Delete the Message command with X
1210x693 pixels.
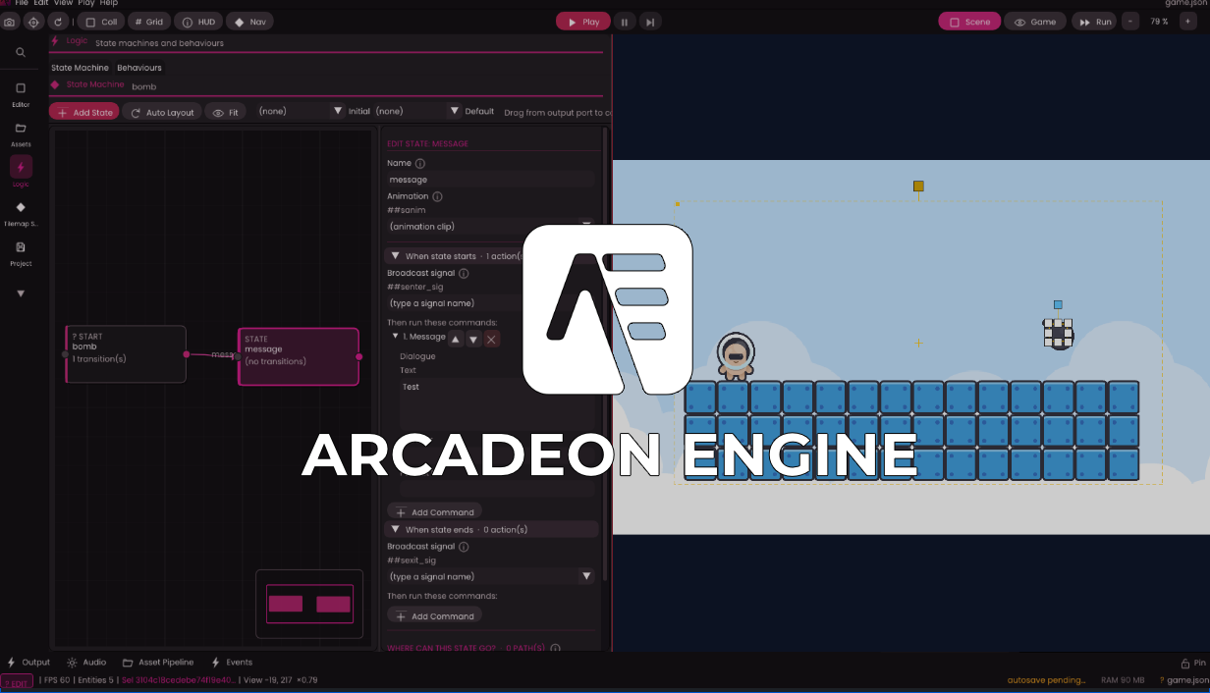[x=491, y=339]
